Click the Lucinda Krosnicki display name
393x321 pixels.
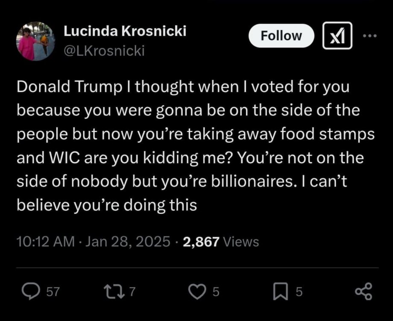click(124, 31)
